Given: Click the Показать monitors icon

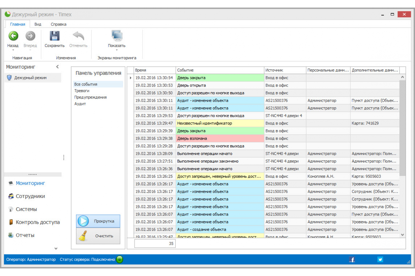Looking at the screenshot, I should pyautogui.click(x=117, y=36).
